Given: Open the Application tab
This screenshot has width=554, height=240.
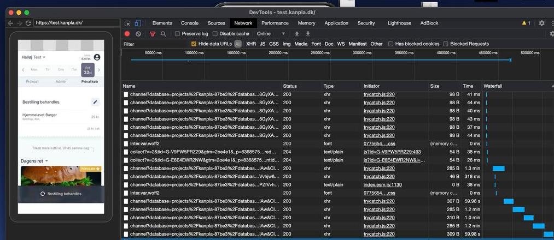Looking at the screenshot, I should click(x=336, y=23).
